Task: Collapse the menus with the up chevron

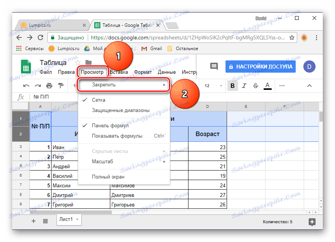Action: [x=309, y=86]
